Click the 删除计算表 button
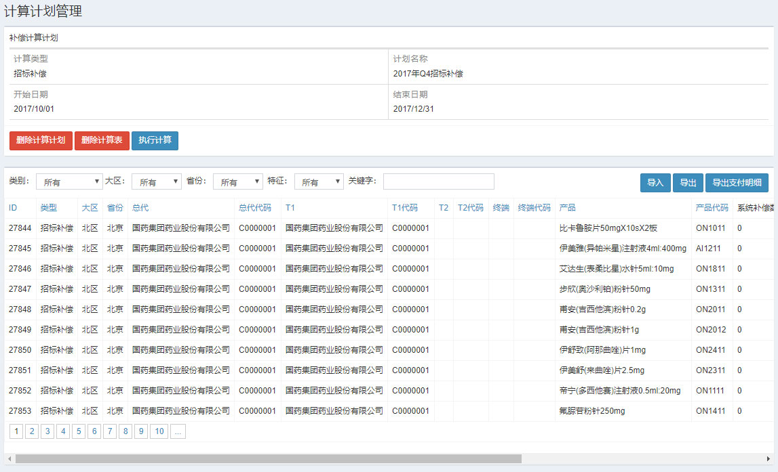Screen dimensions: 778x472 click(102, 140)
